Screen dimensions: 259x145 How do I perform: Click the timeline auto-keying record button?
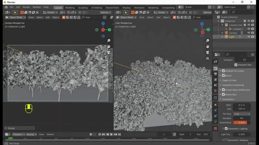91,134
